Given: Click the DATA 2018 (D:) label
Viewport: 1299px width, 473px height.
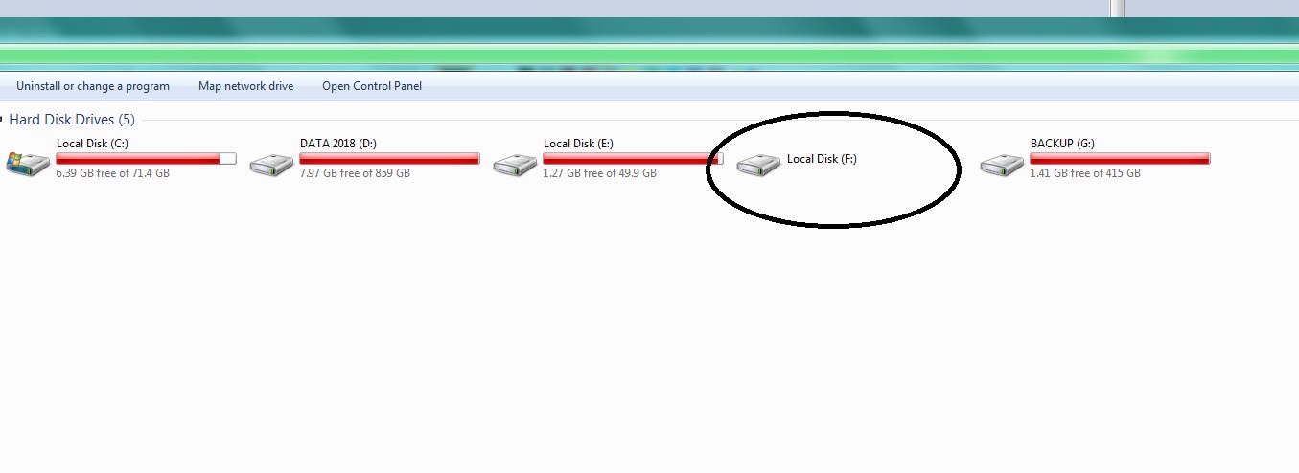Looking at the screenshot, I should (x=338, y=144).
